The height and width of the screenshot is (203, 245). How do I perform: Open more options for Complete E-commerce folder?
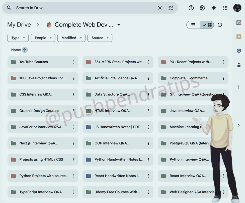223,78
